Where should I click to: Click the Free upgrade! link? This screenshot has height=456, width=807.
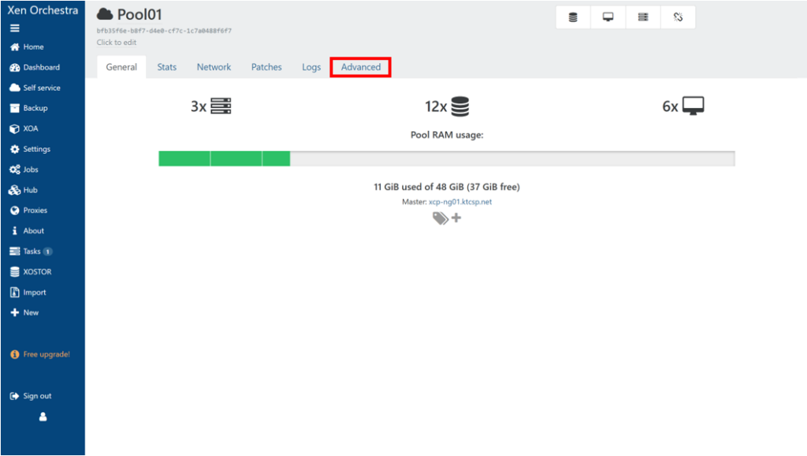[x=46, y=354]
